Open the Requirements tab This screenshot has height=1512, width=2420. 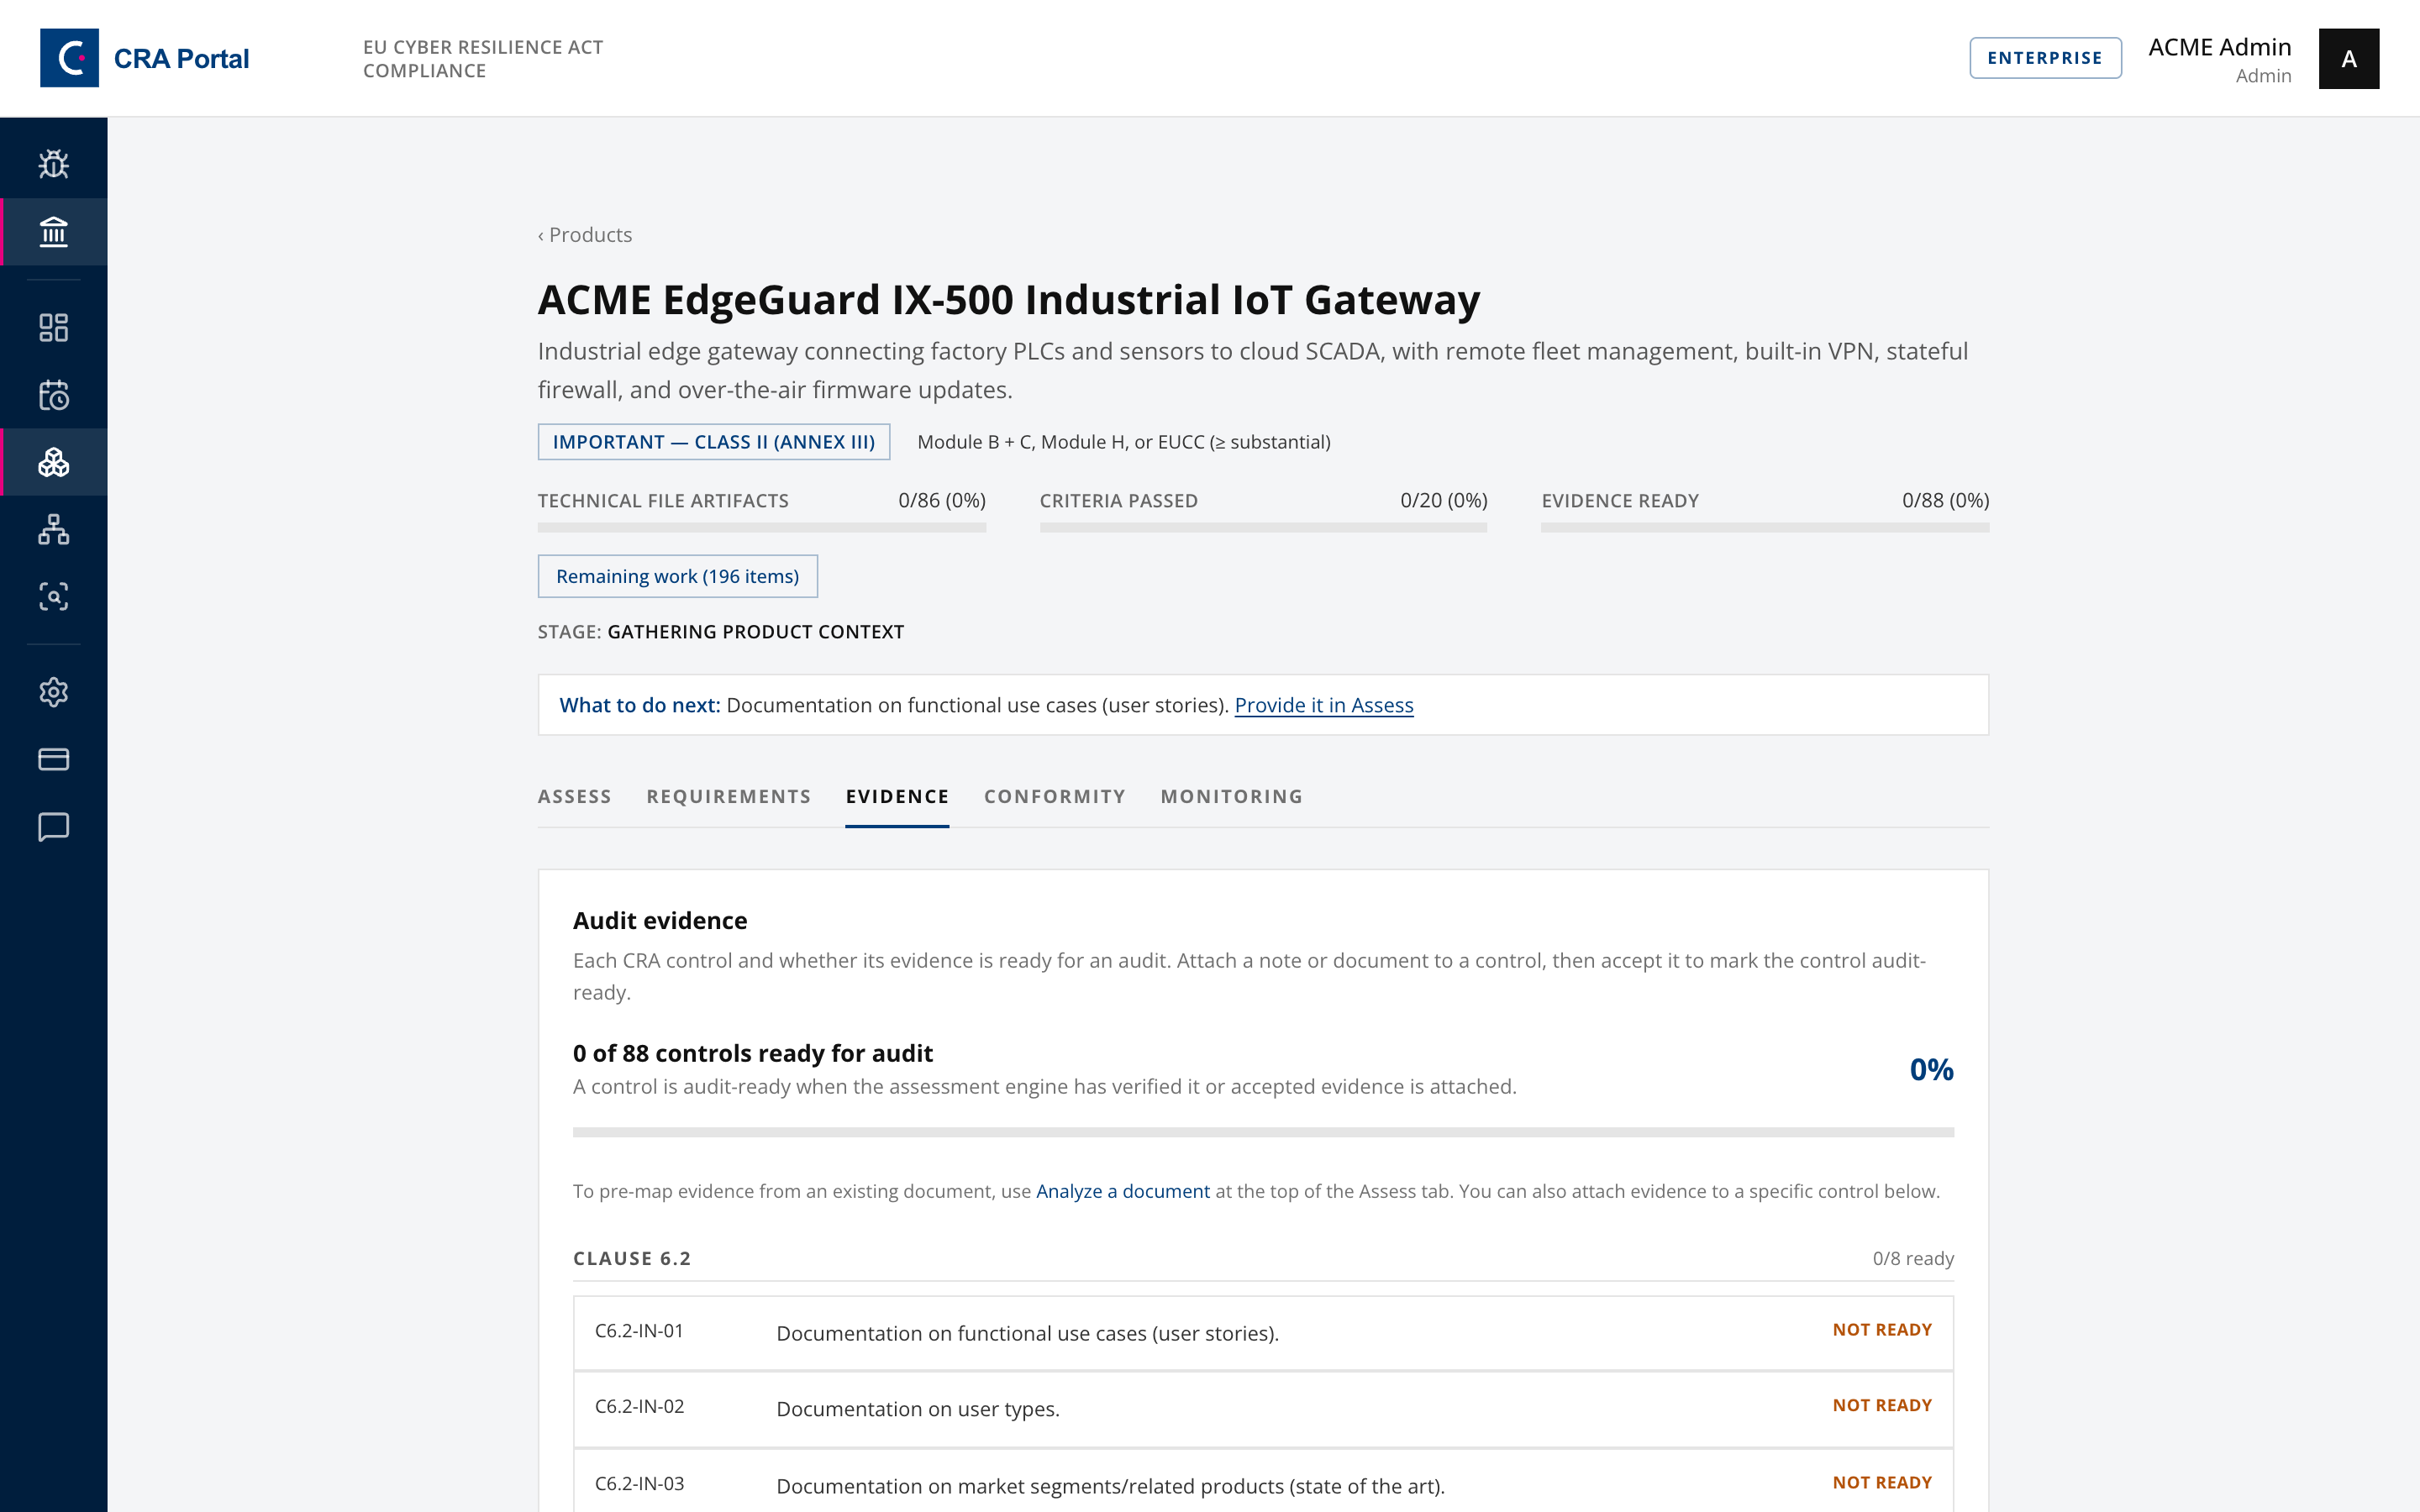729,796
